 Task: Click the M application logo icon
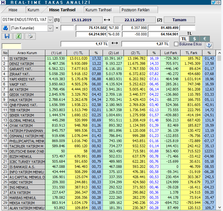point(3,2)
